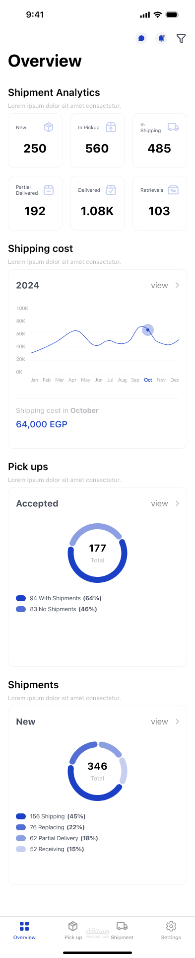
Task: Select the Overview tab
Action: click(24, 930)
